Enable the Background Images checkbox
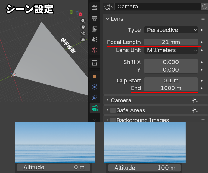This screenshot has height=173, width=208. point(113,120)
